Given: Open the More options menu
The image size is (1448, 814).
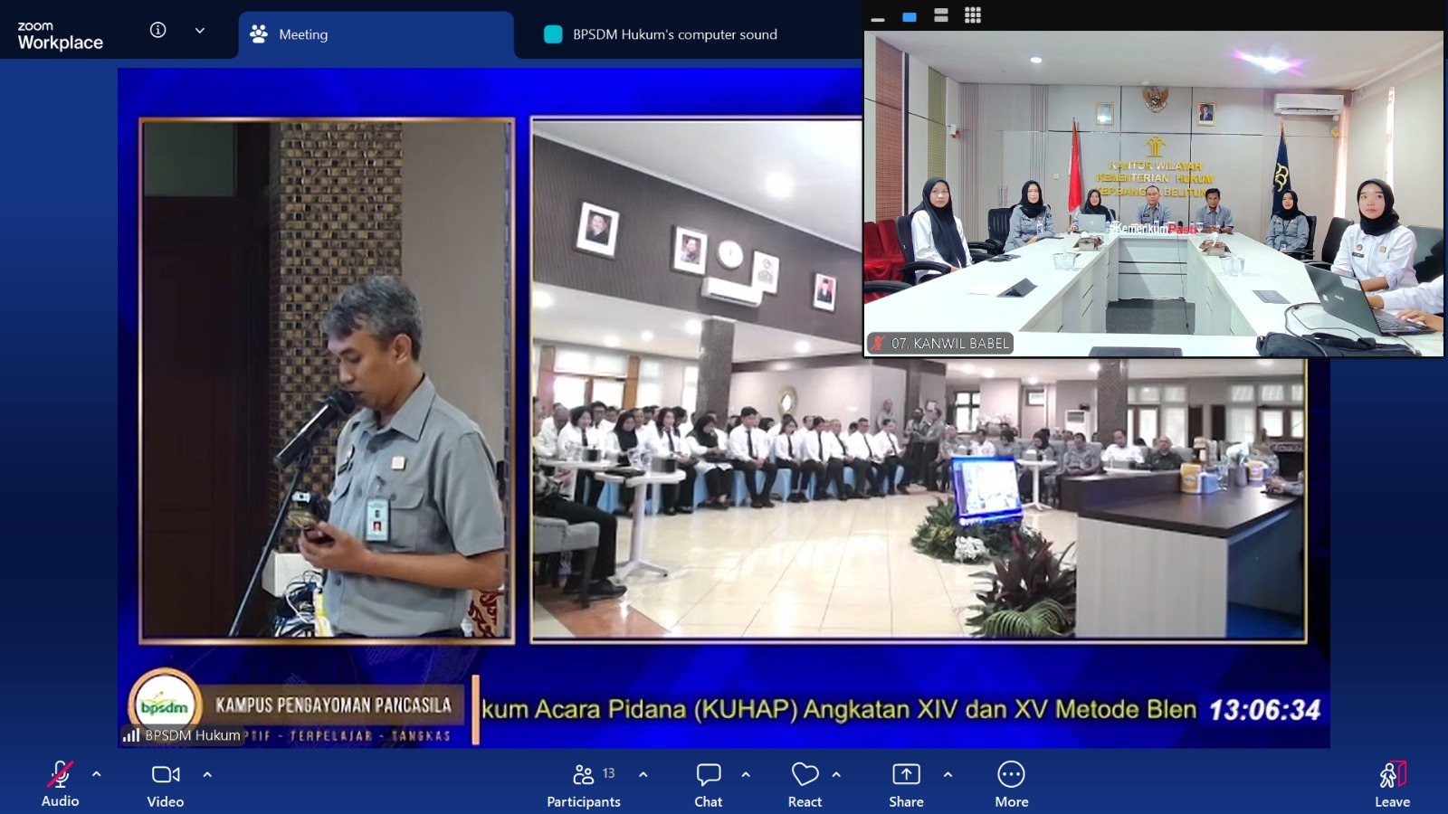Looking at the screenshot, I should [1011, 784].
